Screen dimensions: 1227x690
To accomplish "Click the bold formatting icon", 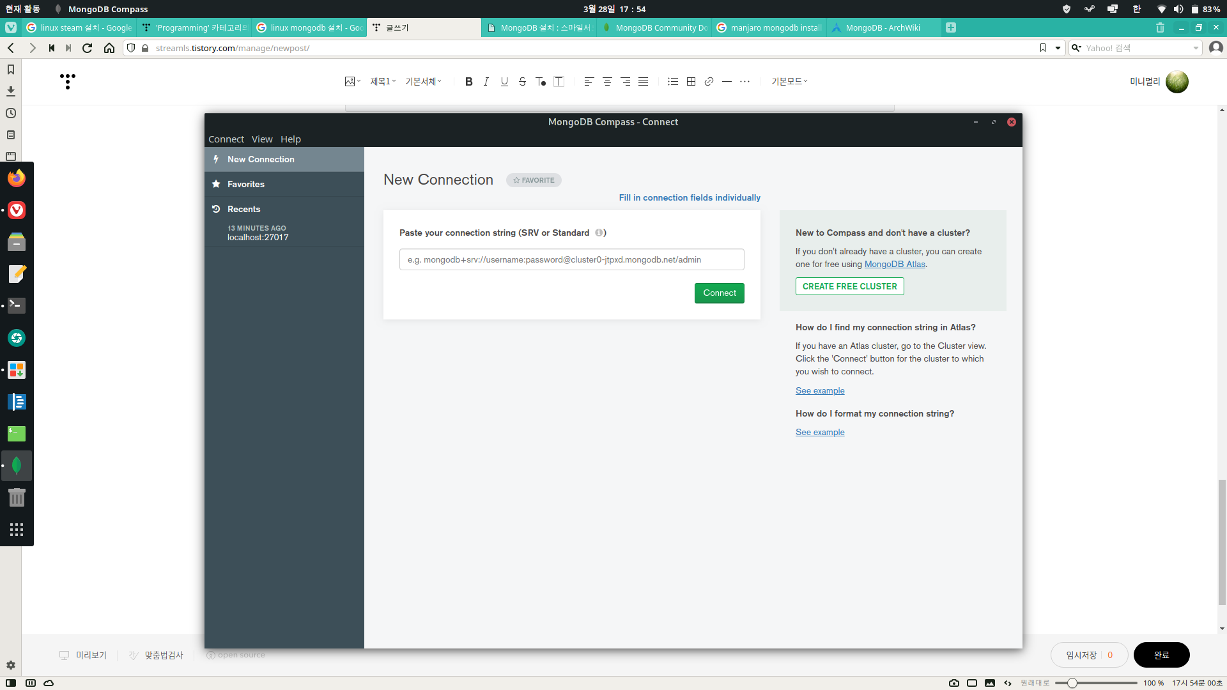I will tap(468, 82).
